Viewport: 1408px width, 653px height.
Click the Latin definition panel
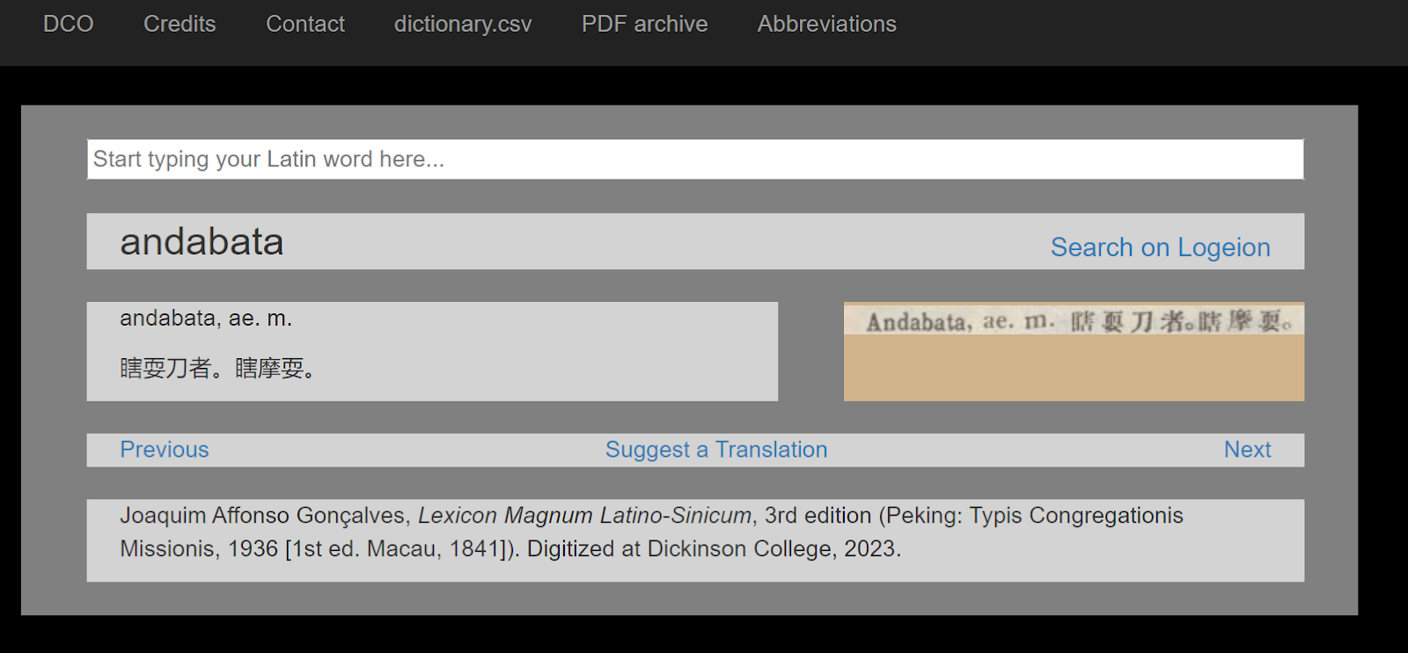point(431,351)
